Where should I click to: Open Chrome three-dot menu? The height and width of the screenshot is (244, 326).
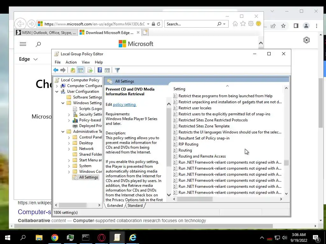click(x=316, y=26)
